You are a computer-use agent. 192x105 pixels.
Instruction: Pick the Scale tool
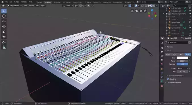[4, 31]
